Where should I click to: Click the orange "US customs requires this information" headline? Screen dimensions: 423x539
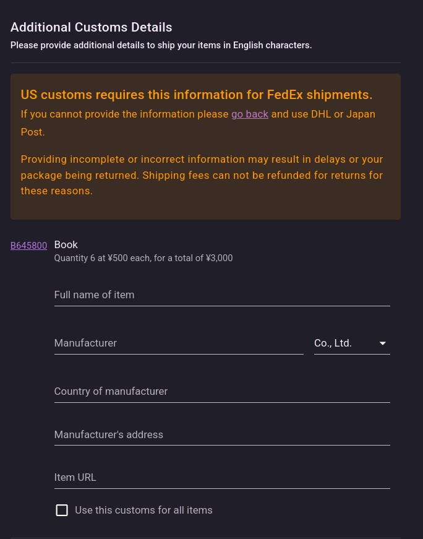coord(197,95)
